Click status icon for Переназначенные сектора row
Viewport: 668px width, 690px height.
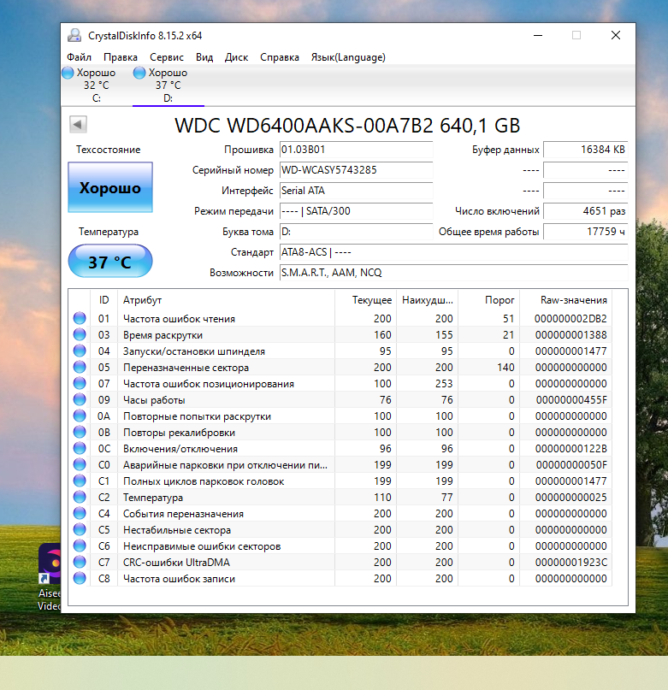click(x=80, y=367)
